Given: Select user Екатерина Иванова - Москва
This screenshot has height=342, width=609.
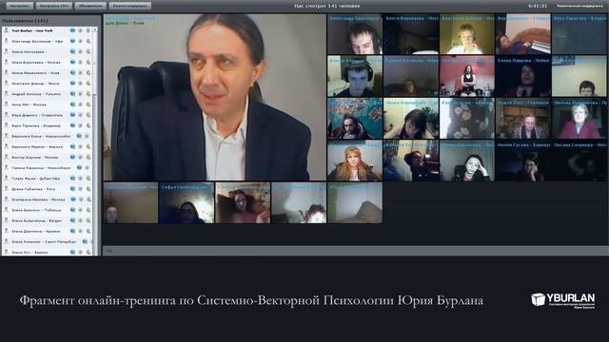Looking at the screenshot, I should coord(38,199).
